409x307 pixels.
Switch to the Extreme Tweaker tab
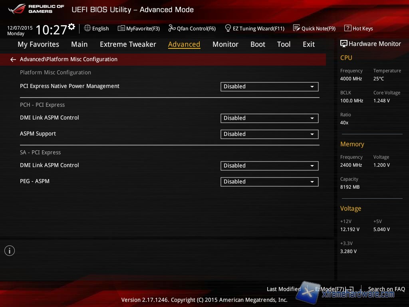(128, 44)
